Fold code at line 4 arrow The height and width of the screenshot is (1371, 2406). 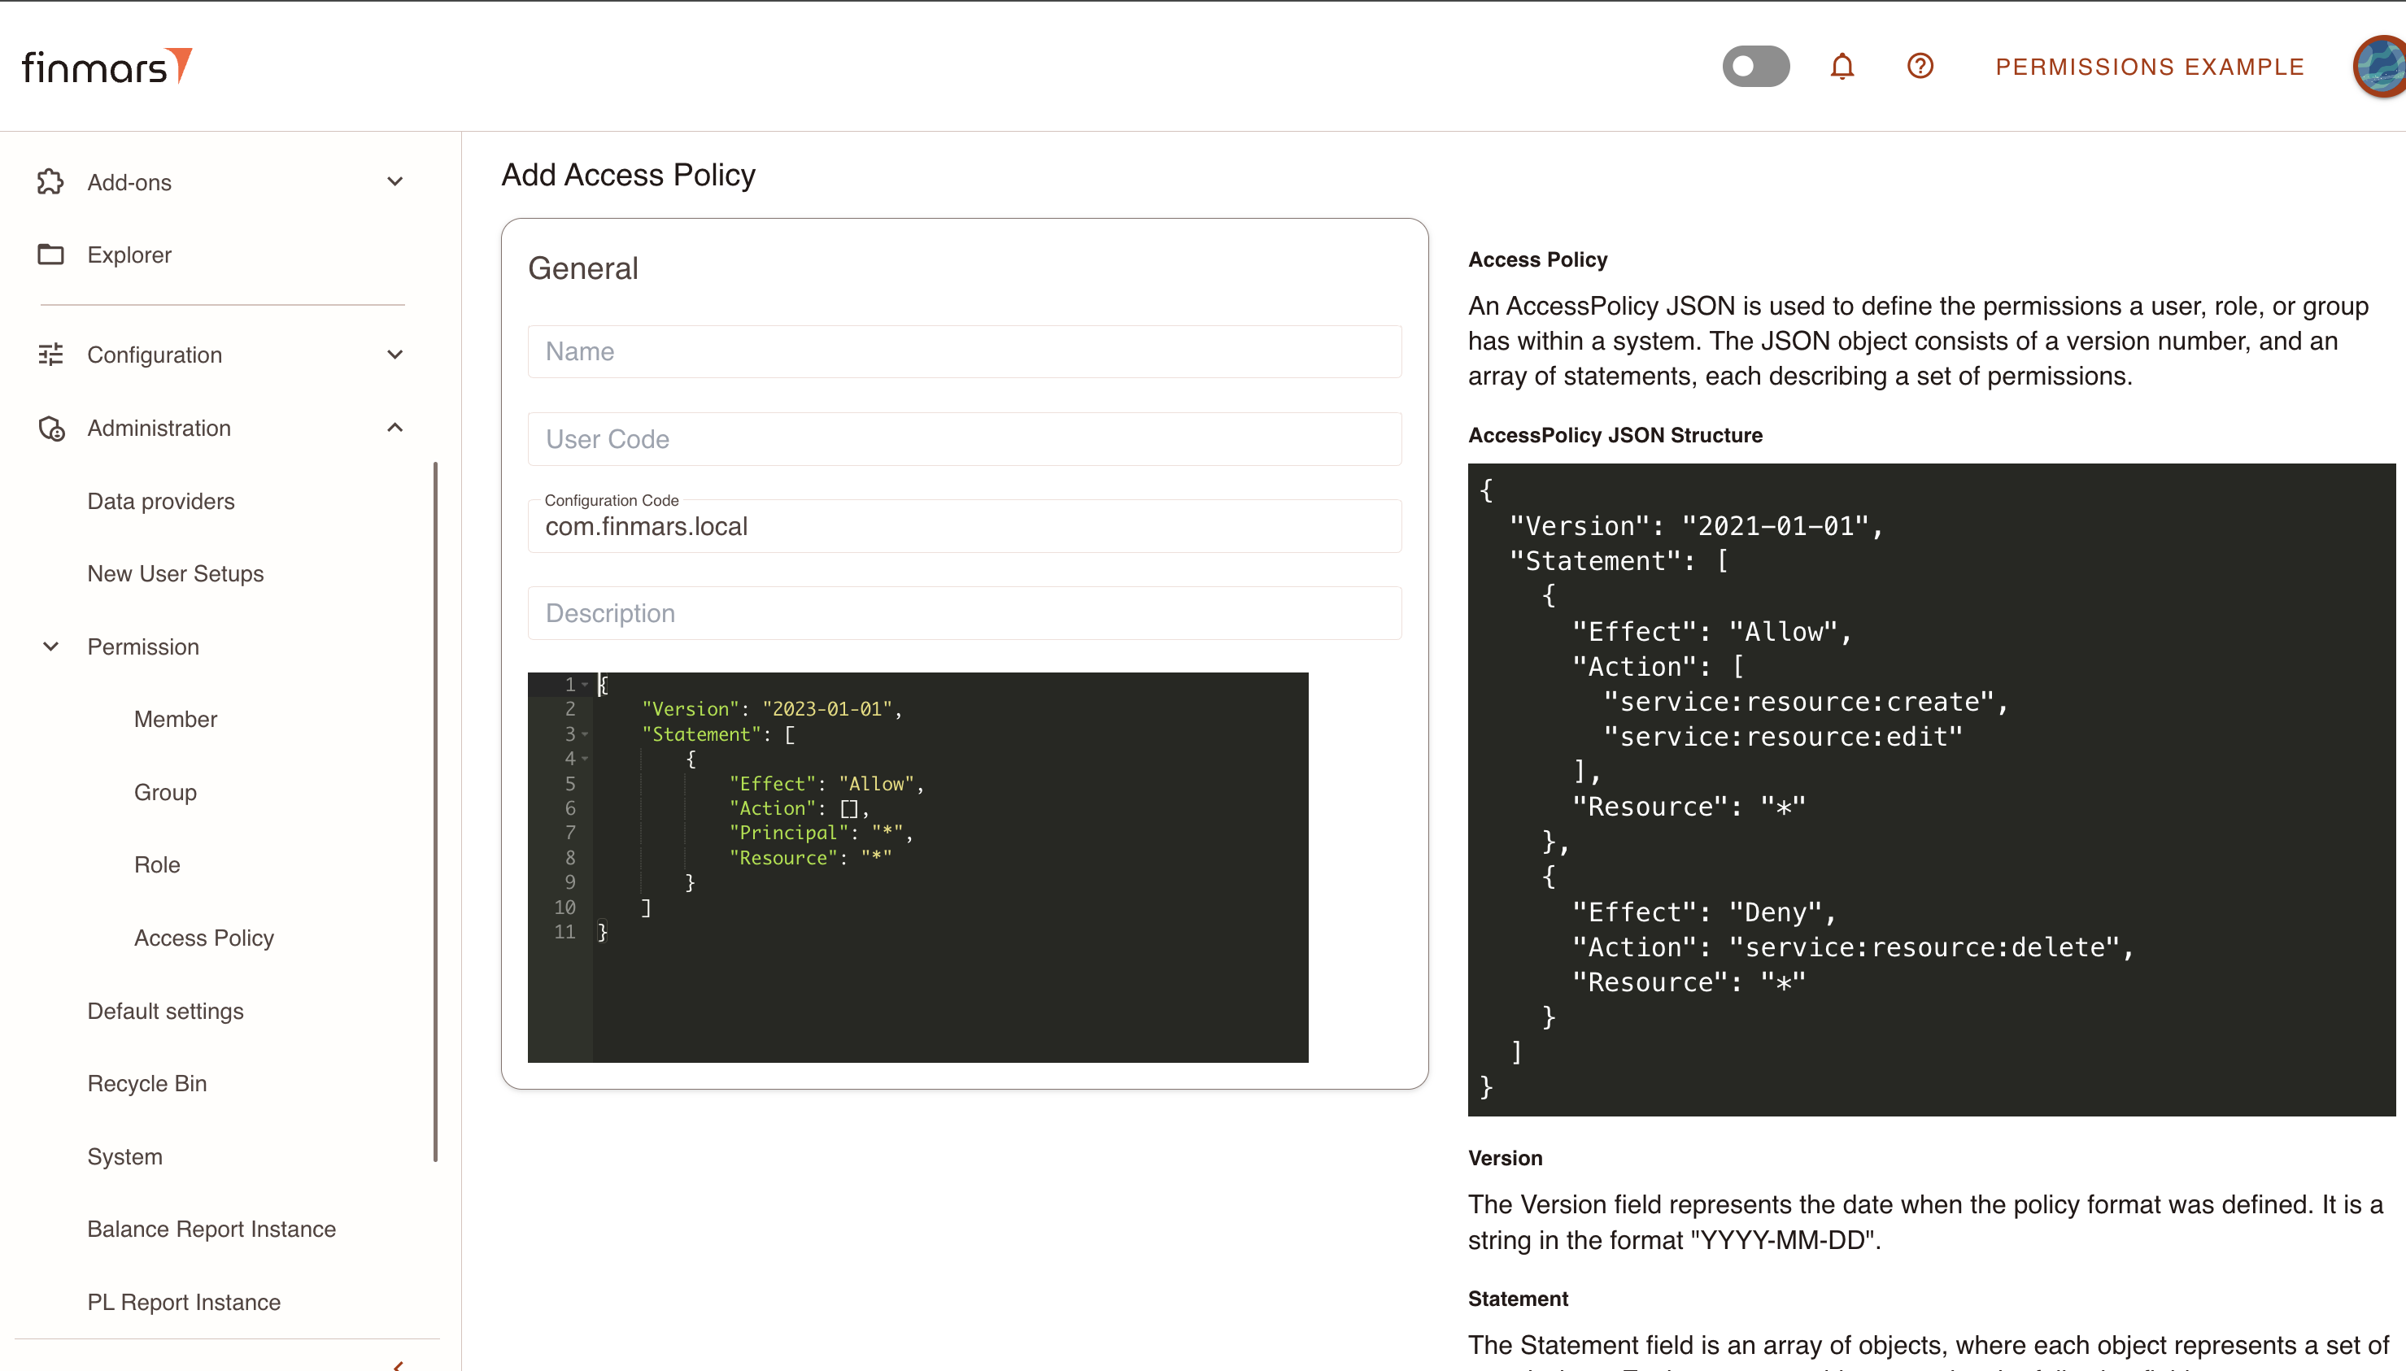click(x=585, y=758)
